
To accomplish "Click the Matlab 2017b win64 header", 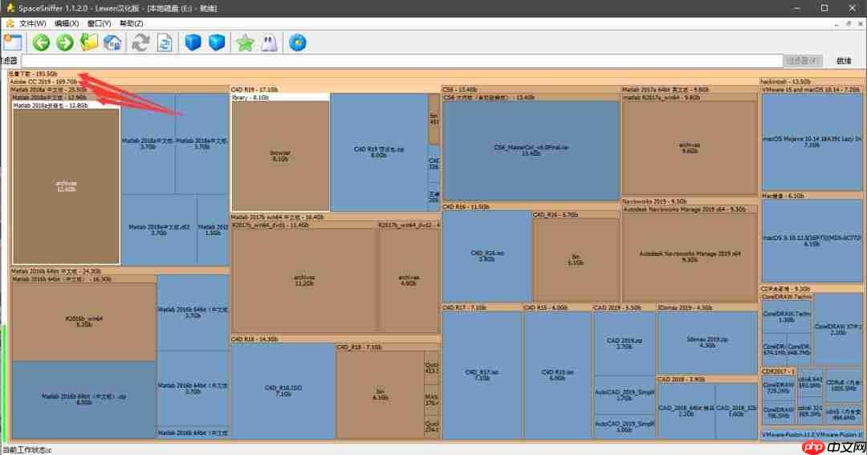I will [278, 217].
